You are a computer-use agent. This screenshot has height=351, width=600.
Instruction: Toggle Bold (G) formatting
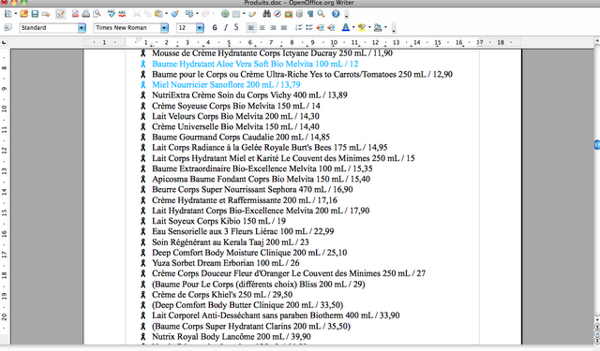pos(215,27)
